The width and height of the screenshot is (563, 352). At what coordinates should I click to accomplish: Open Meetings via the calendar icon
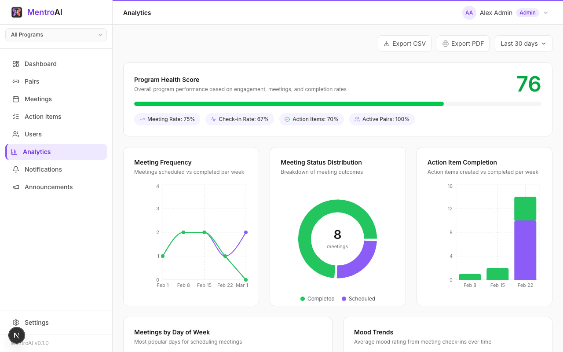[15, 99]
